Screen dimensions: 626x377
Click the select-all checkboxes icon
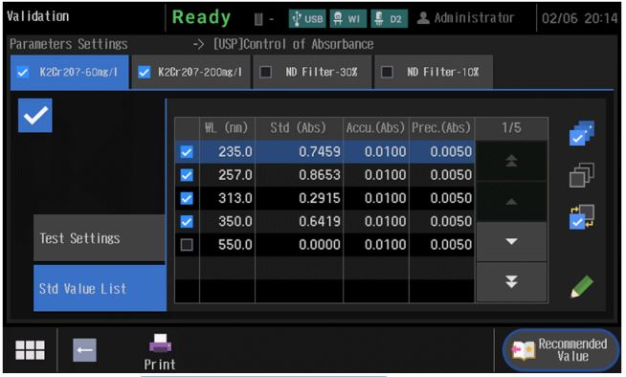582,133
